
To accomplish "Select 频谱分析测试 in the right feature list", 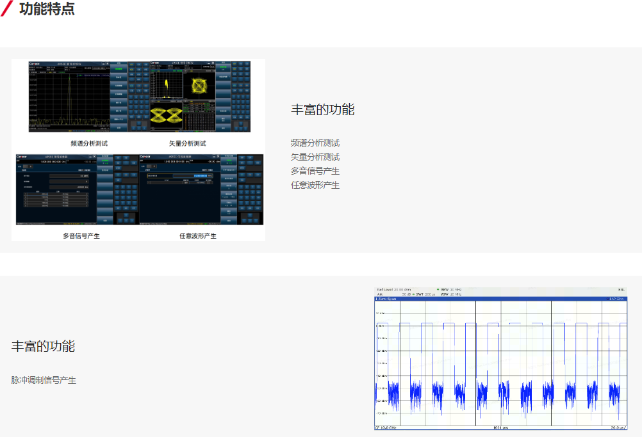I will [x=315, y=143].
